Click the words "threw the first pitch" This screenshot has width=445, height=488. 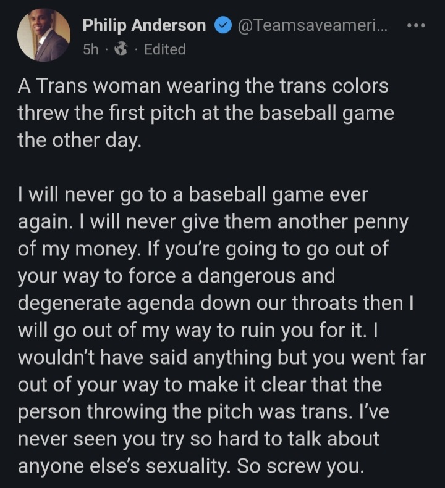(x=106, y=113)
